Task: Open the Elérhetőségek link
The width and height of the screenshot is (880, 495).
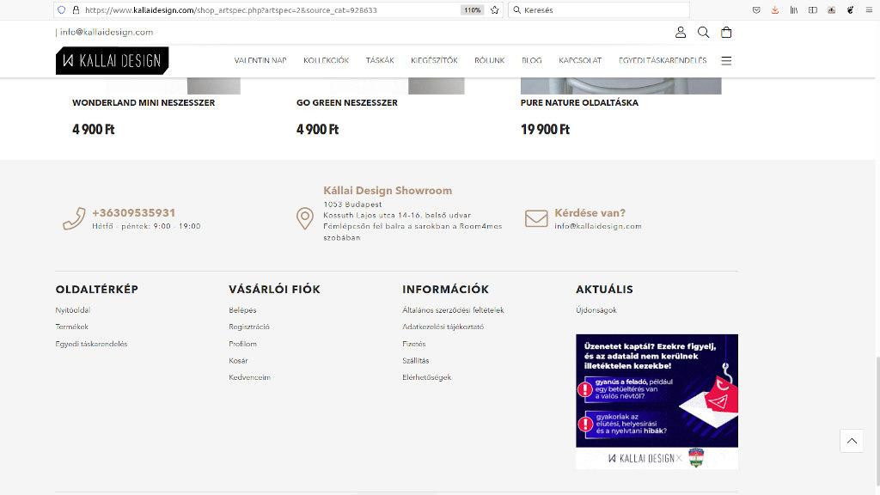Action: (426, 378)
